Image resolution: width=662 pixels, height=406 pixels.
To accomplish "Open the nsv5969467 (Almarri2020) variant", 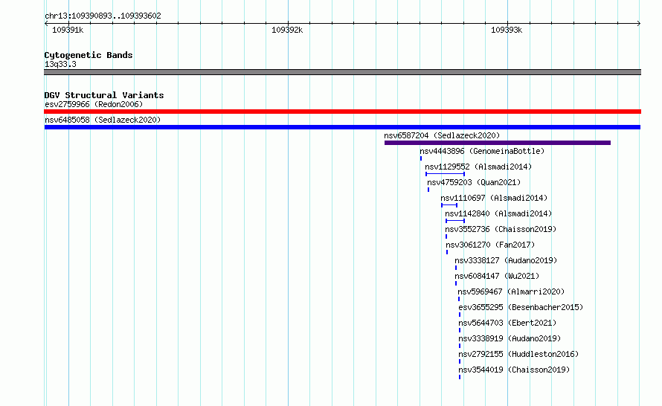I will click(511, 291).
